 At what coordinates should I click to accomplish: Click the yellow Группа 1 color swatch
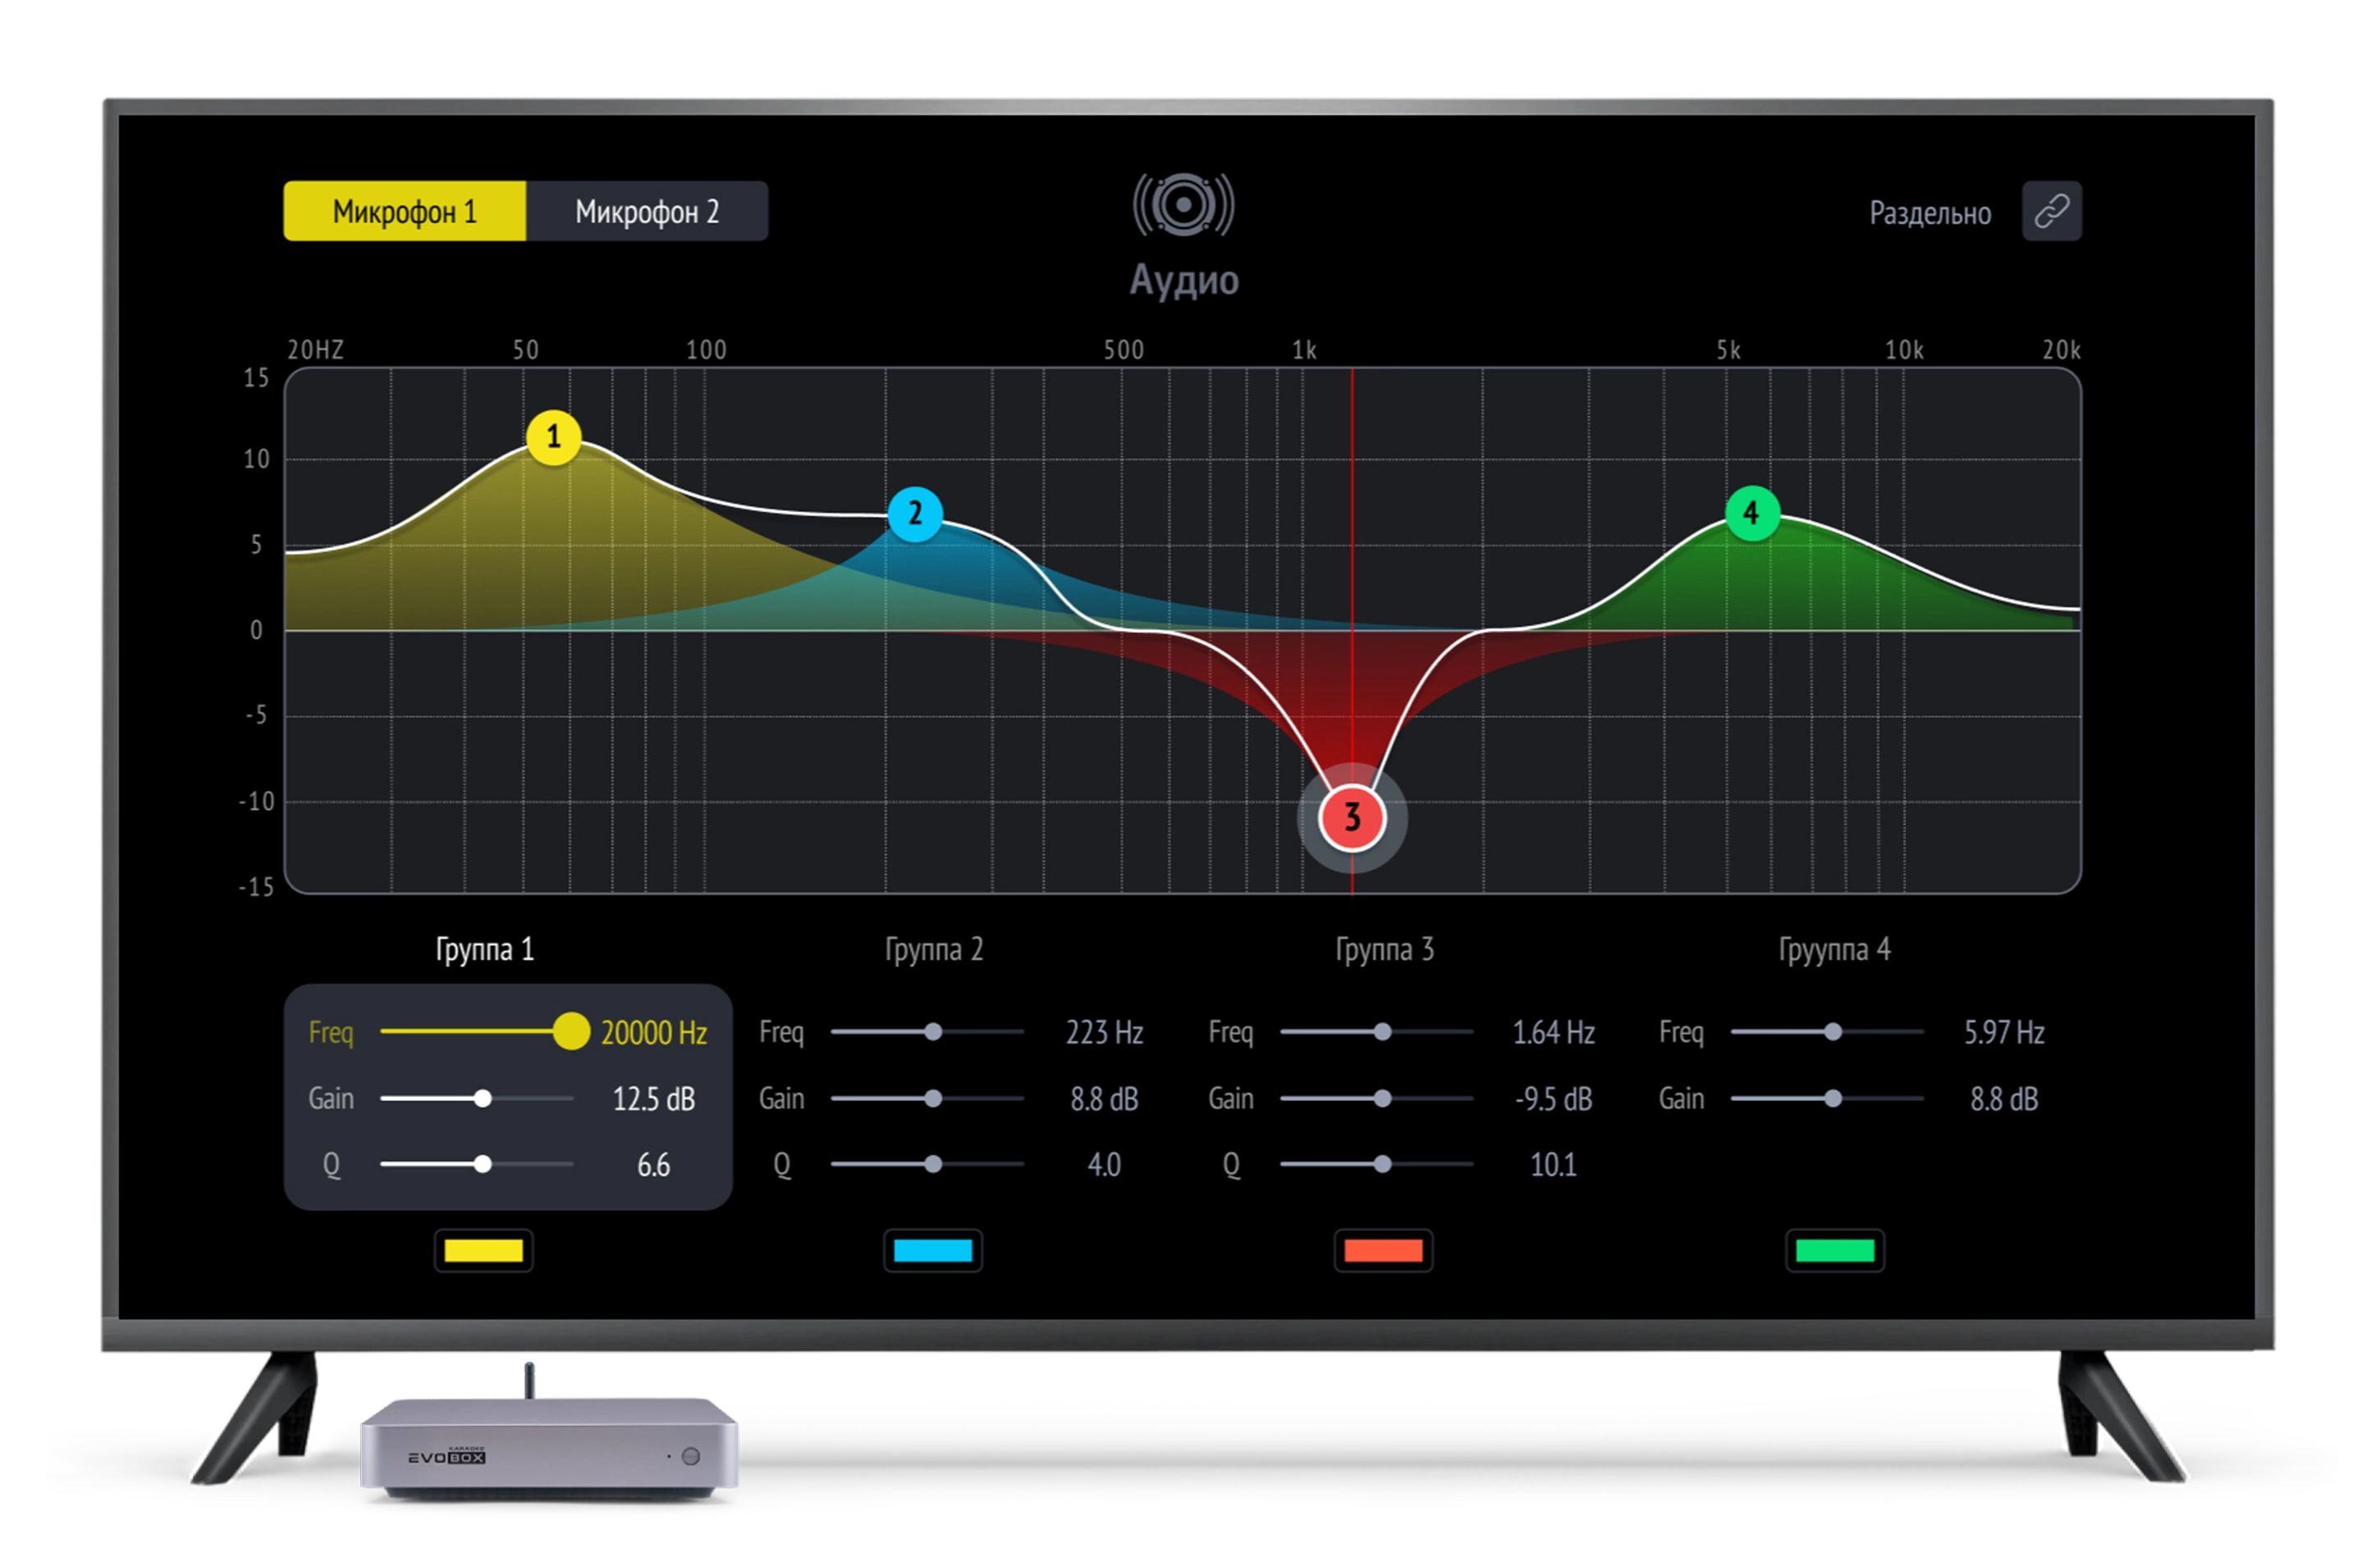(483, 1250)
